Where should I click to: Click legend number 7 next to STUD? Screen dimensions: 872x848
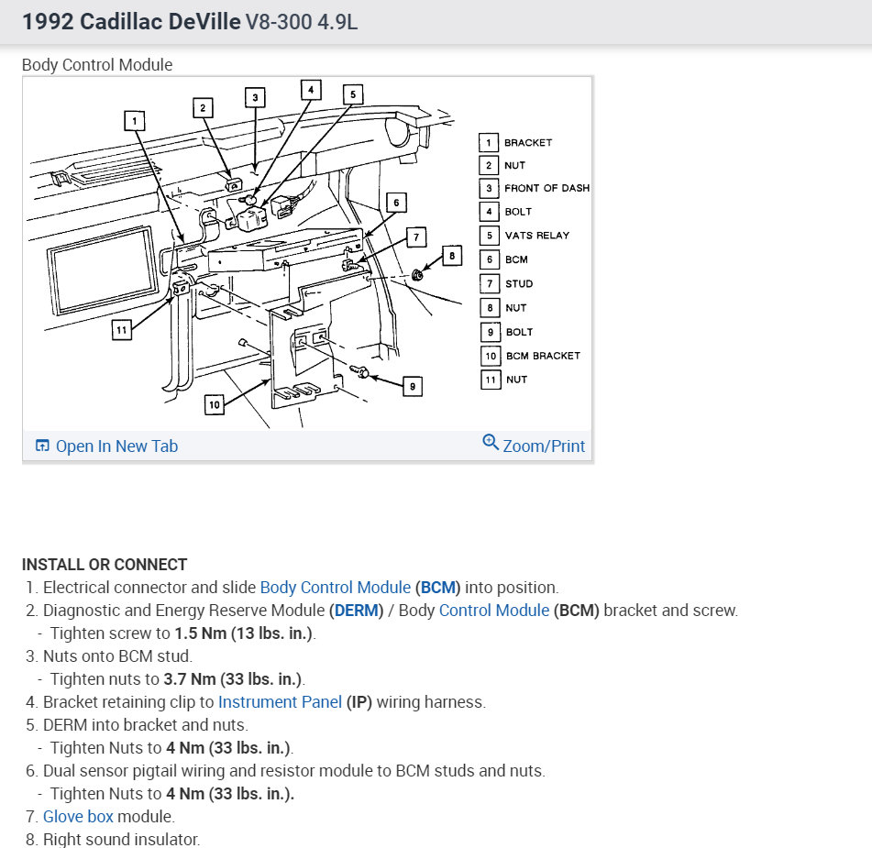[490, 283]
